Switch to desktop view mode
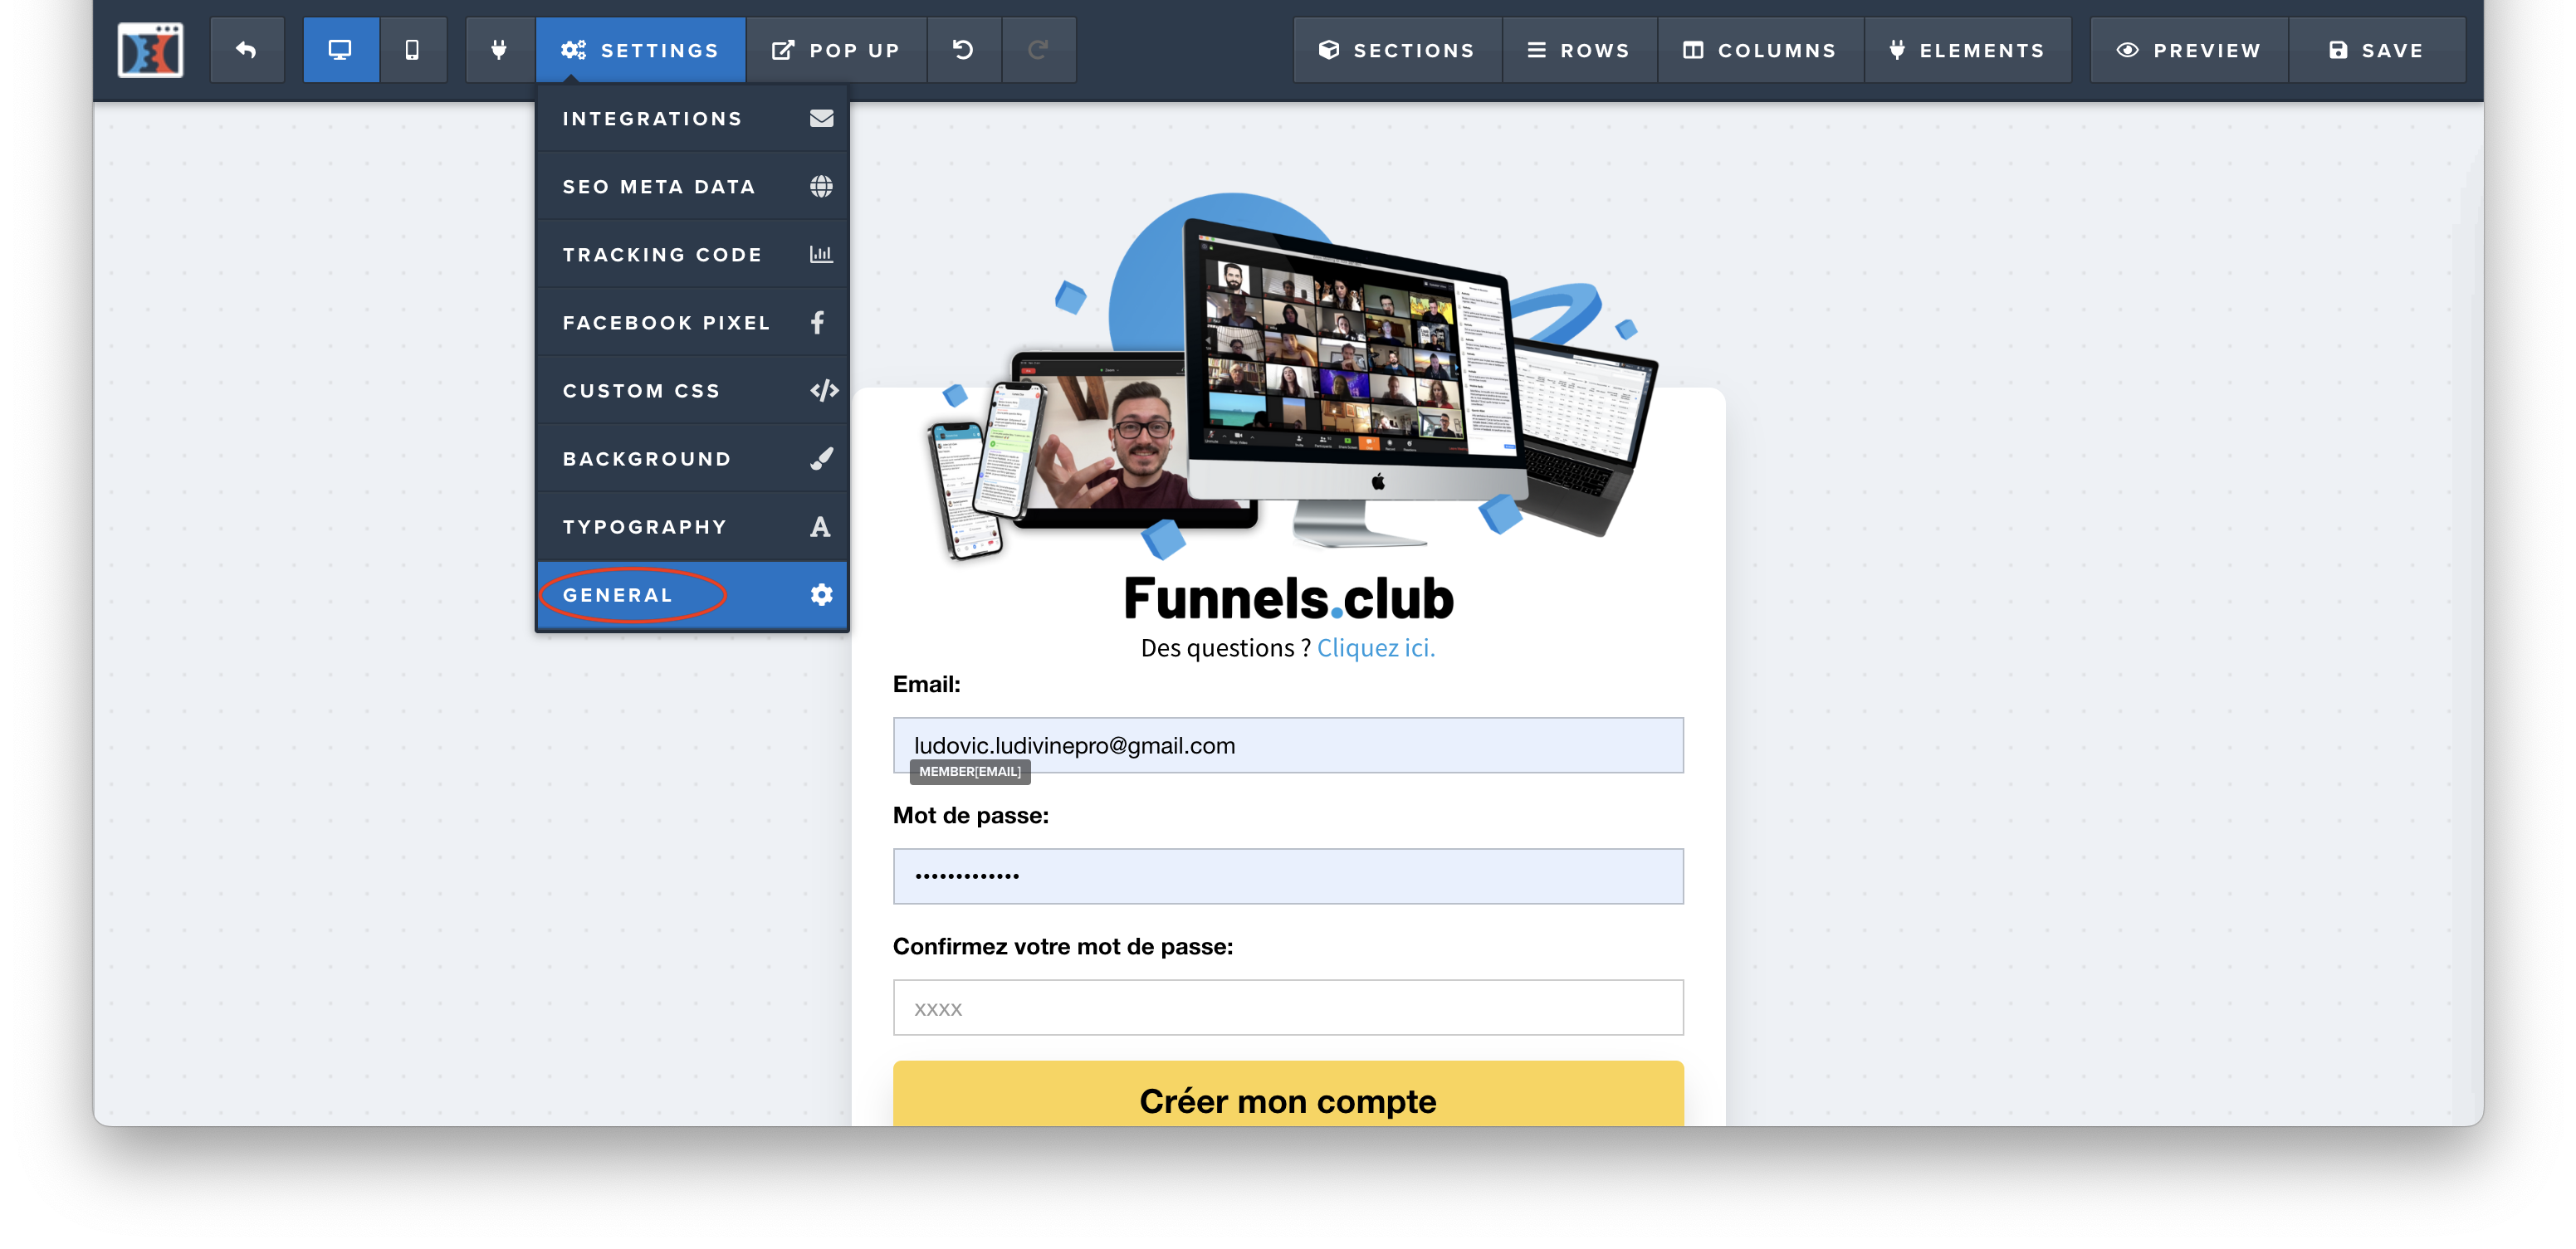The width and height of the screenshot is (2576, 1249). [340, 50]
